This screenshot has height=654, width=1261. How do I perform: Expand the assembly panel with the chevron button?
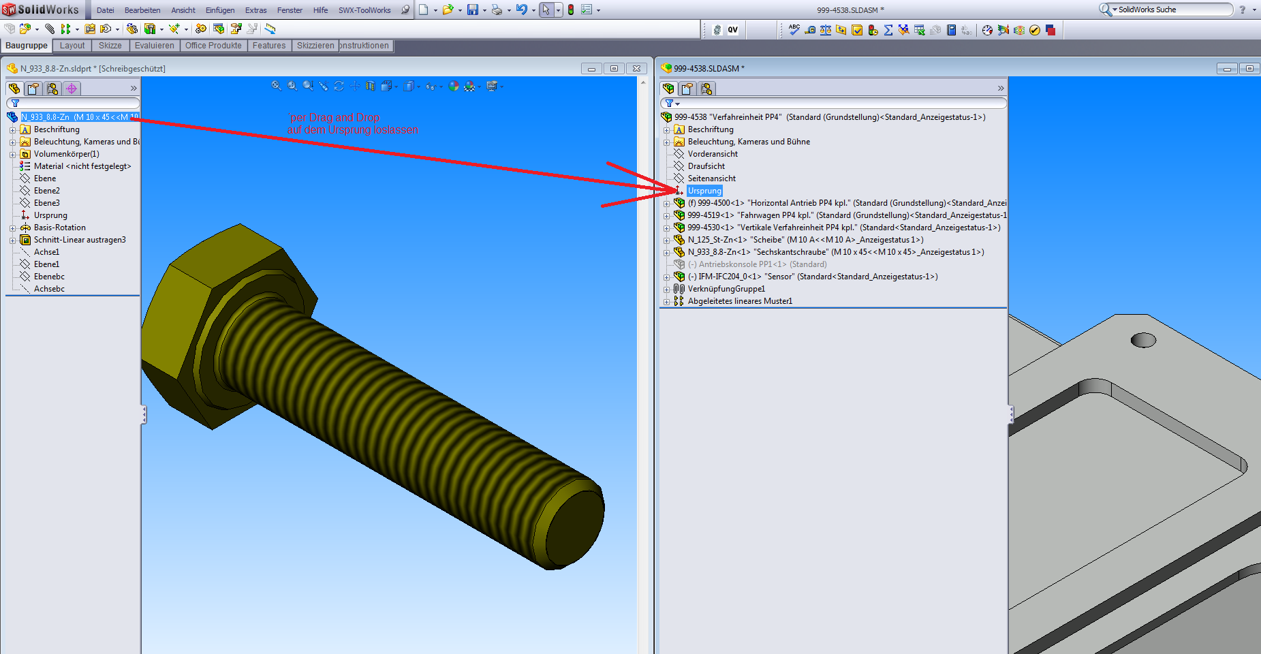1000,89
